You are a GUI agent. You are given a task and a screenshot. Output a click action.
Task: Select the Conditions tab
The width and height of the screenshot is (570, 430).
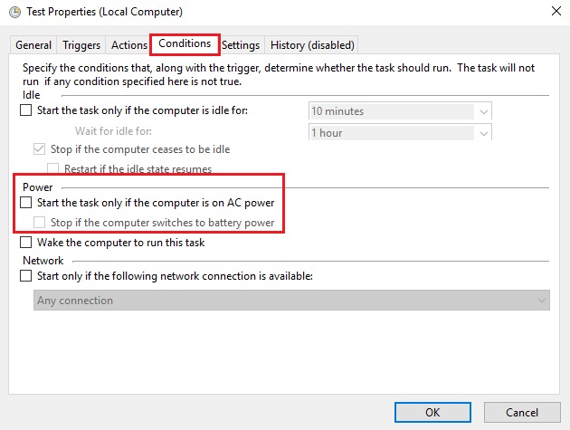185,43
